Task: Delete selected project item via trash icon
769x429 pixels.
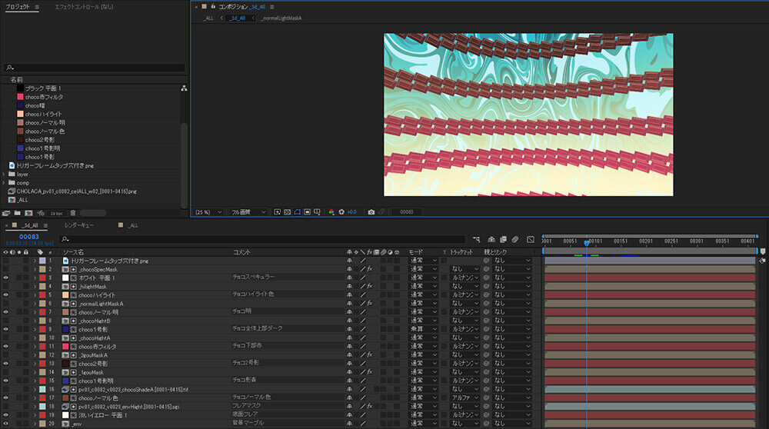Action: (72, 213)
